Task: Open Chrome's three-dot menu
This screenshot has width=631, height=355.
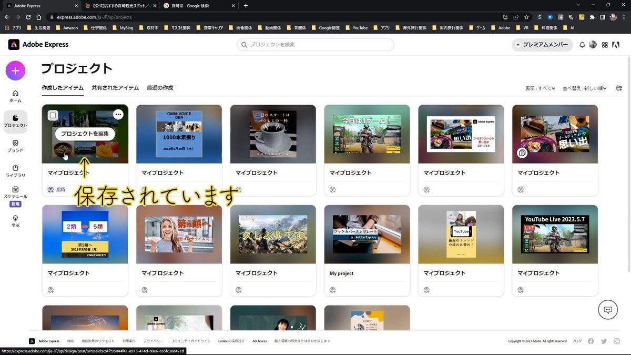Action: click(x=624, y=17)
